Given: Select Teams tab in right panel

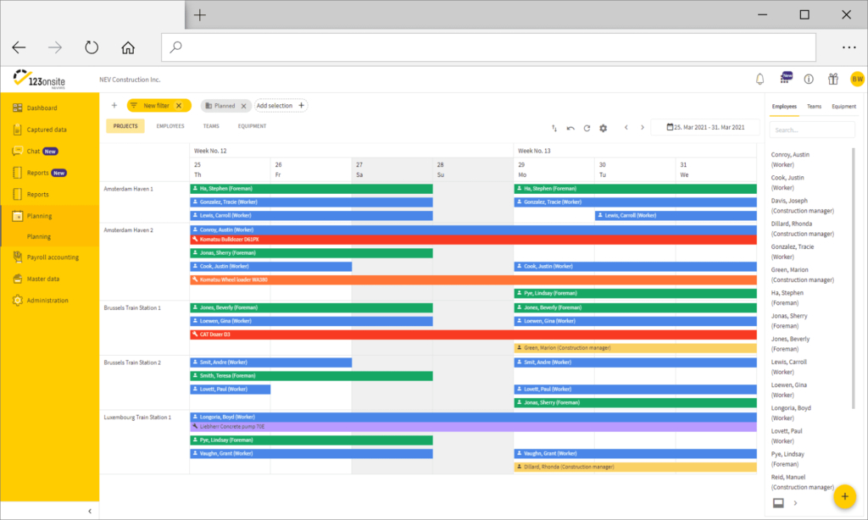Looking at the screenshot, I should coord(814,106).
